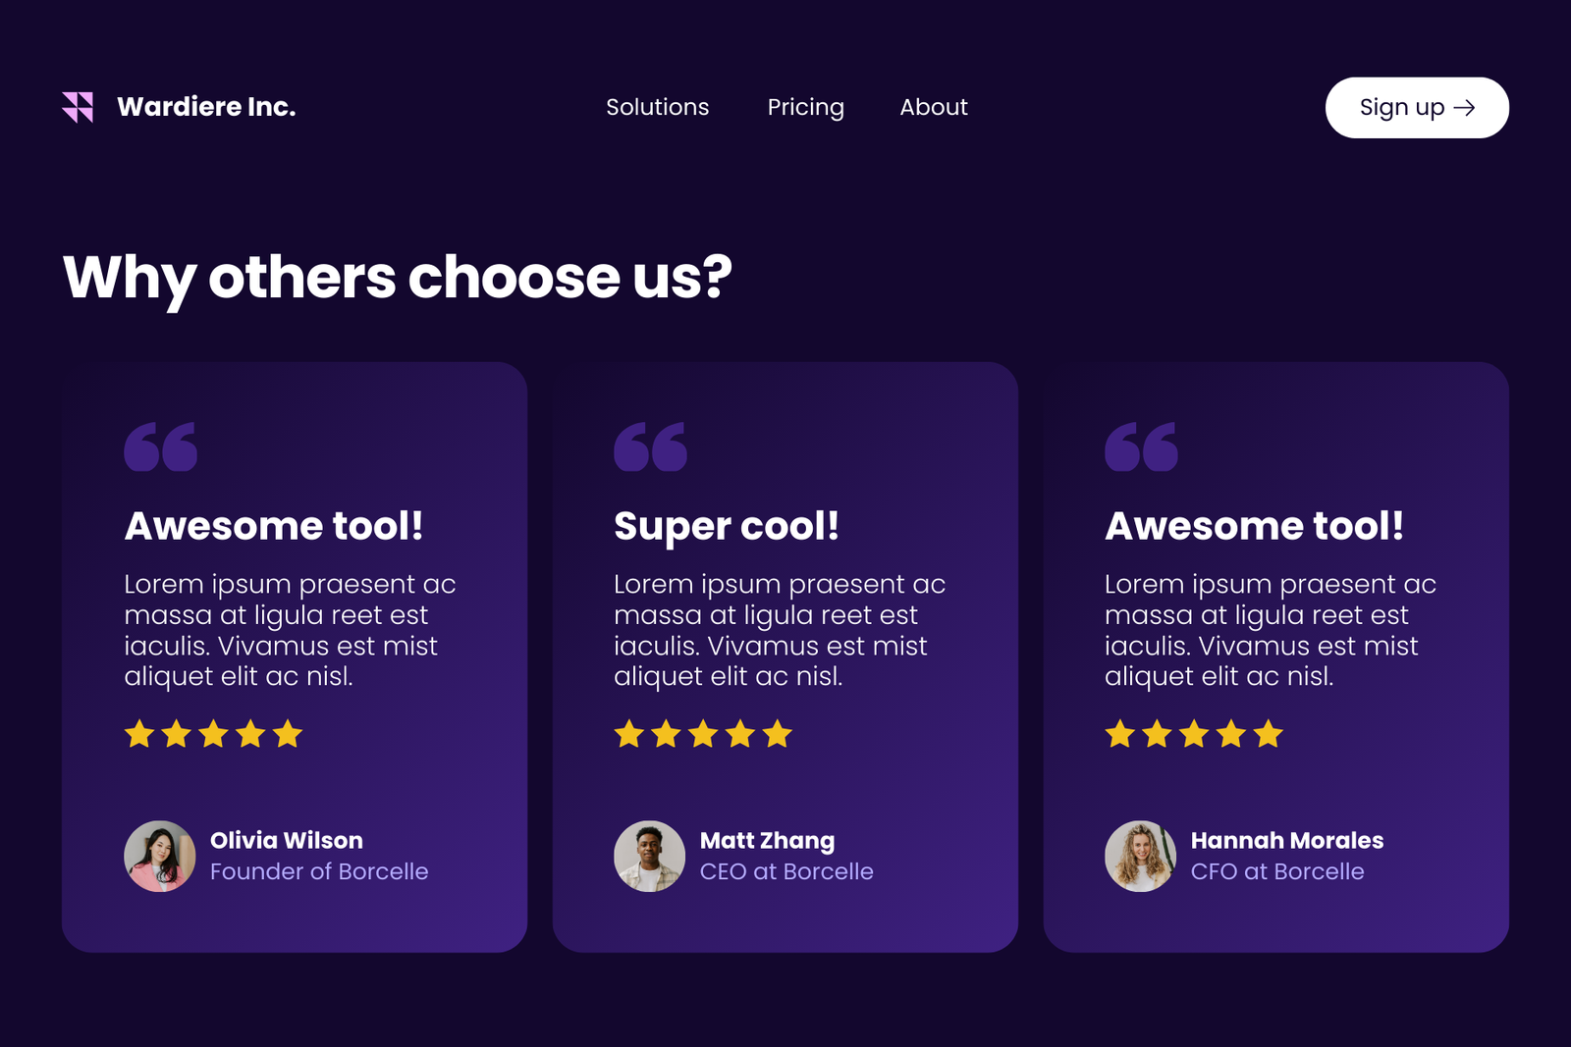Viewport: 1571px width, 1047px height.
Task: Click the Hannah Morales name label
Action: coord(1286,840)
